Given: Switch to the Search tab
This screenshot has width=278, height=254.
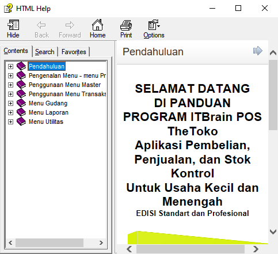Looking at the screenshot, I should click(45, 52).
